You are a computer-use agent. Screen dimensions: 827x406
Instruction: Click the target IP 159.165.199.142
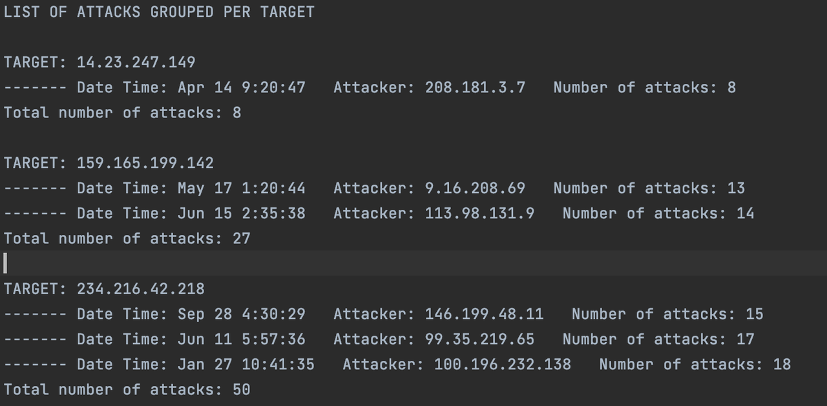(145, 163)
